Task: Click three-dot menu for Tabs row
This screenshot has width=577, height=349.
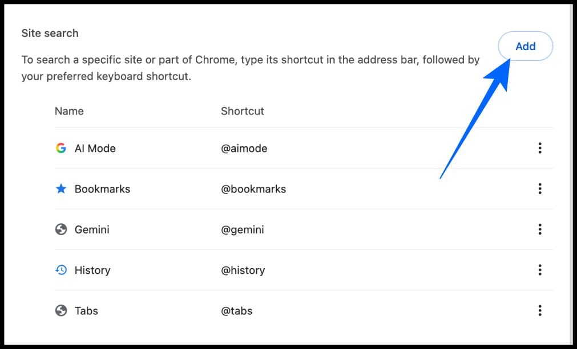Action: pos(539,311)
